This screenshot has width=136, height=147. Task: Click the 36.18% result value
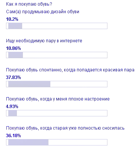(x=14, y=136)
